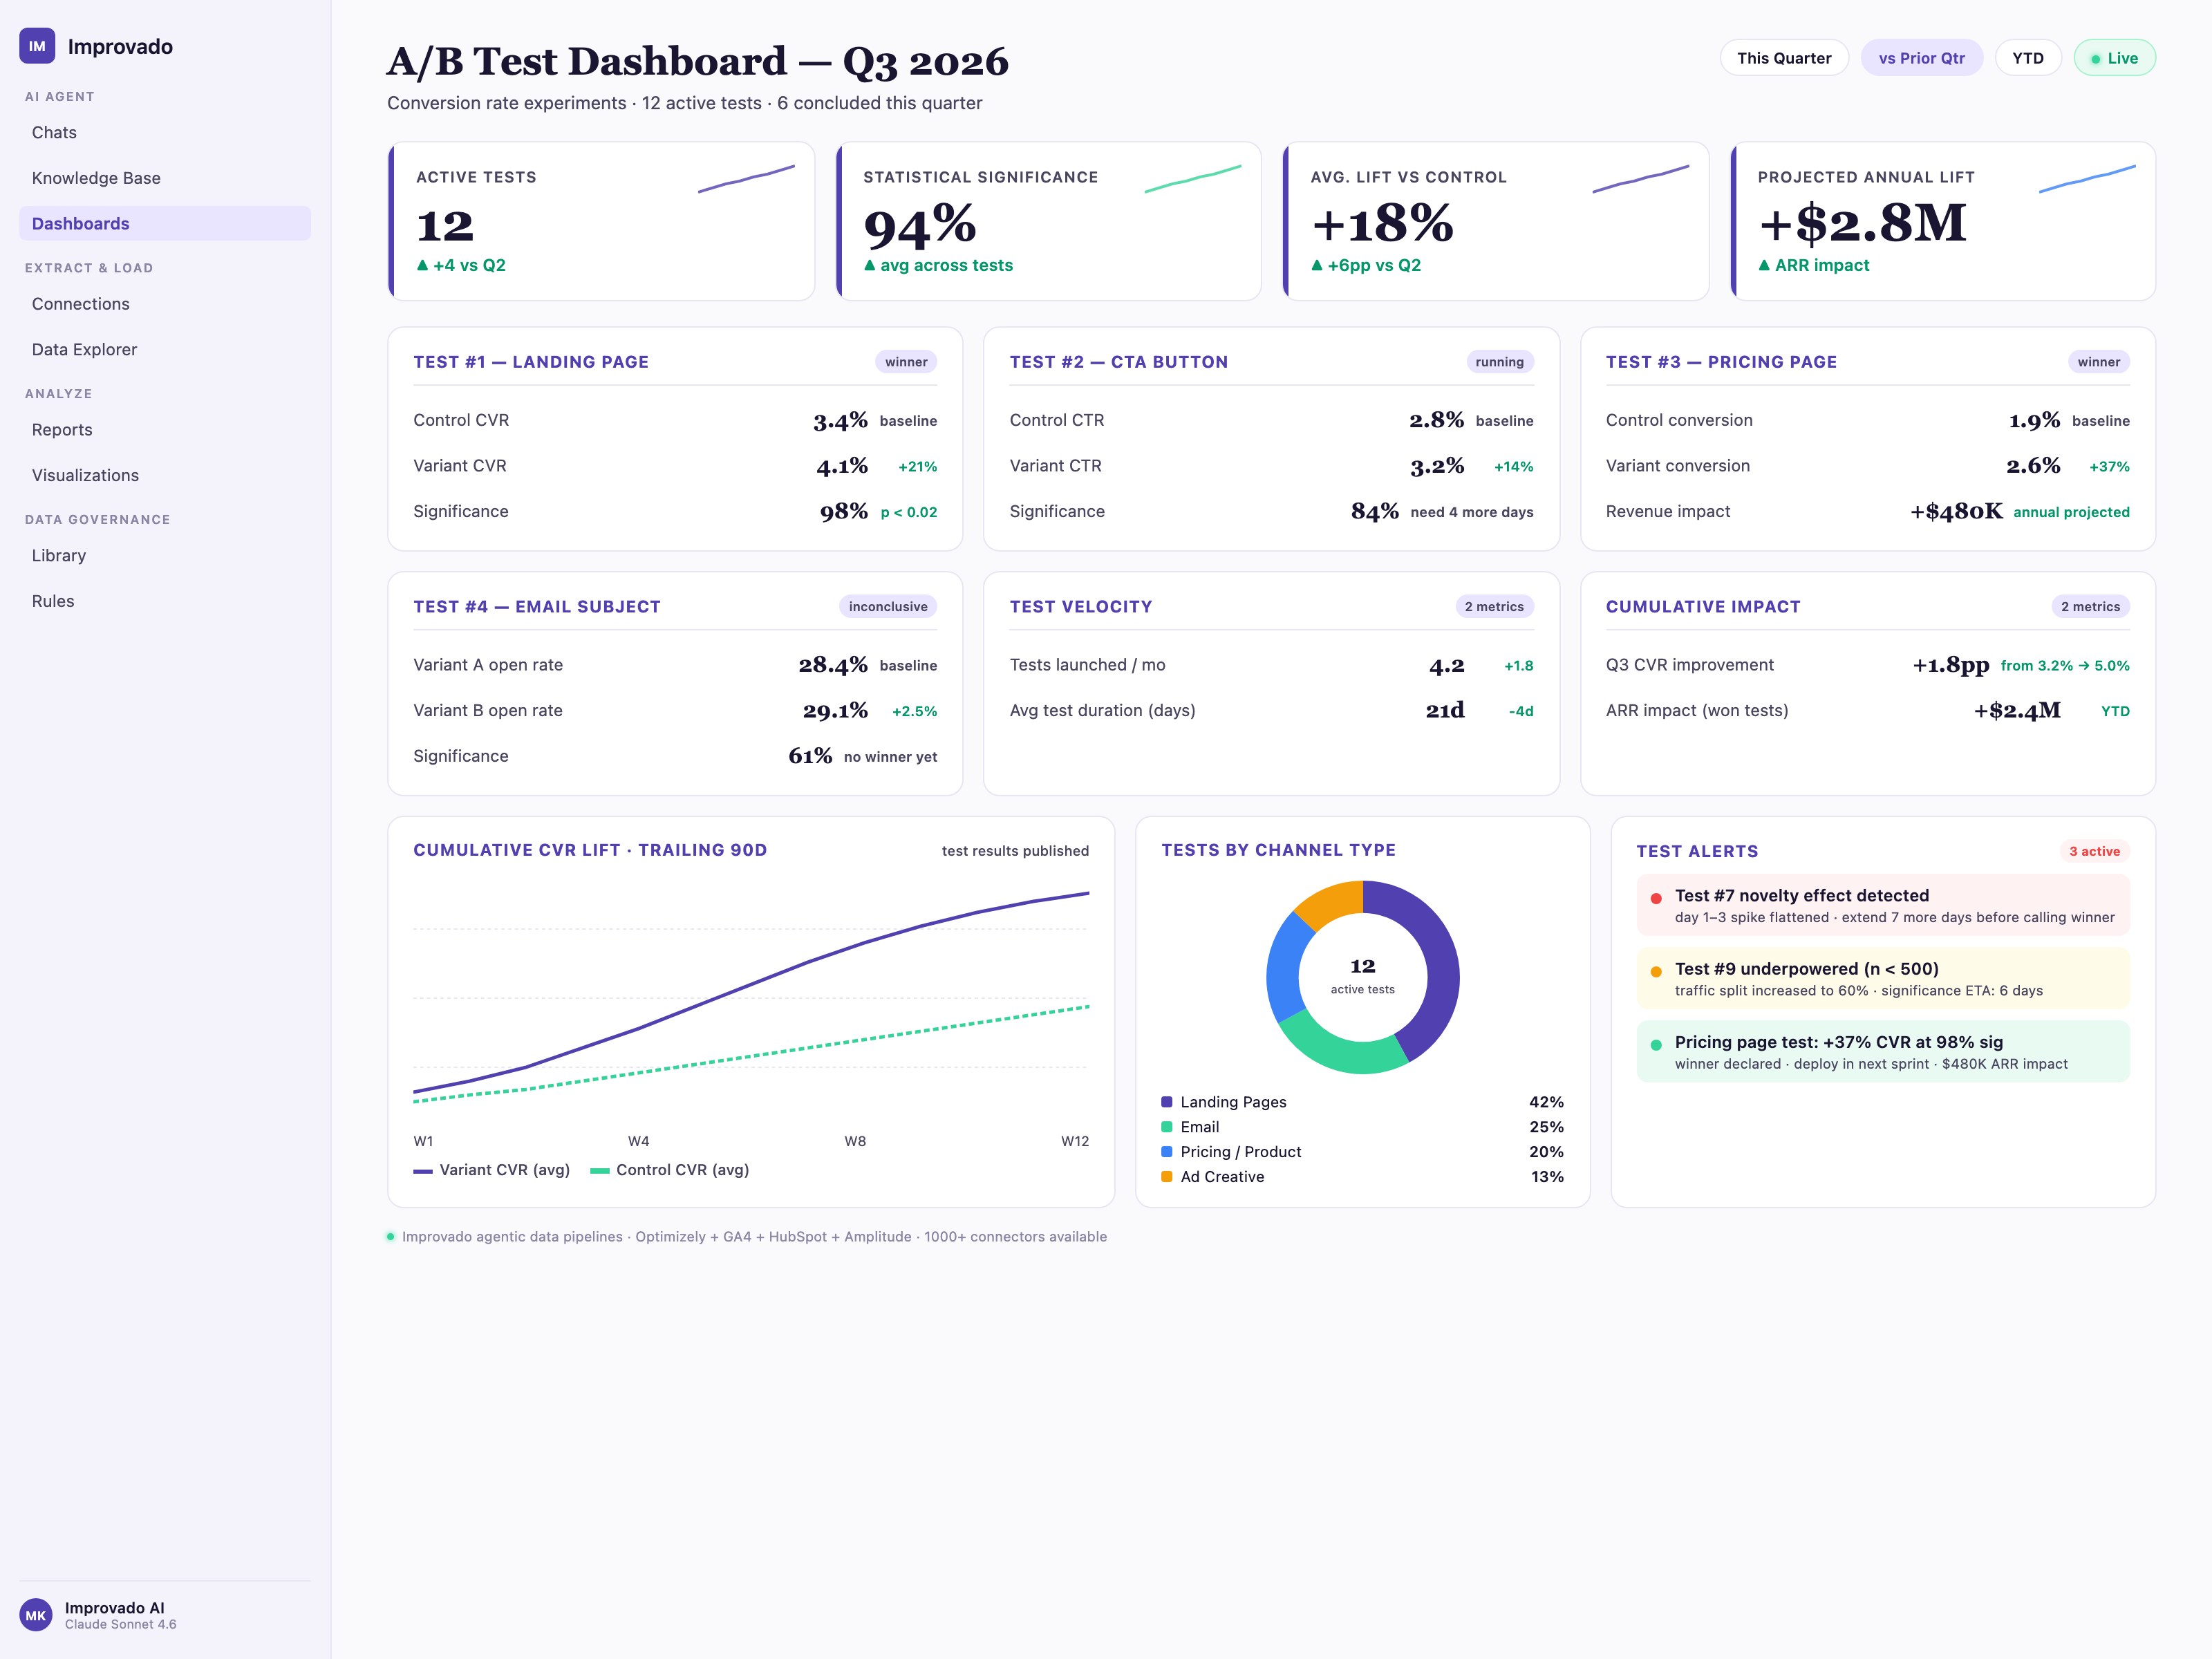The width and height of the screenshot is (2212, 1659).
Task: Click 'p < 0.02' significance note
Action: pos(908,512)
